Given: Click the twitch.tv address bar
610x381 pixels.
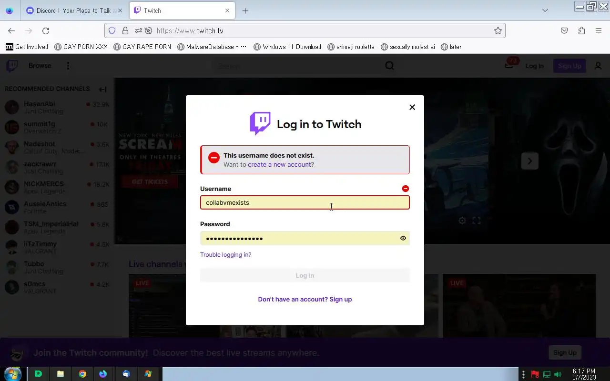Looking at the screenshot, I should [x=305, y=30].
